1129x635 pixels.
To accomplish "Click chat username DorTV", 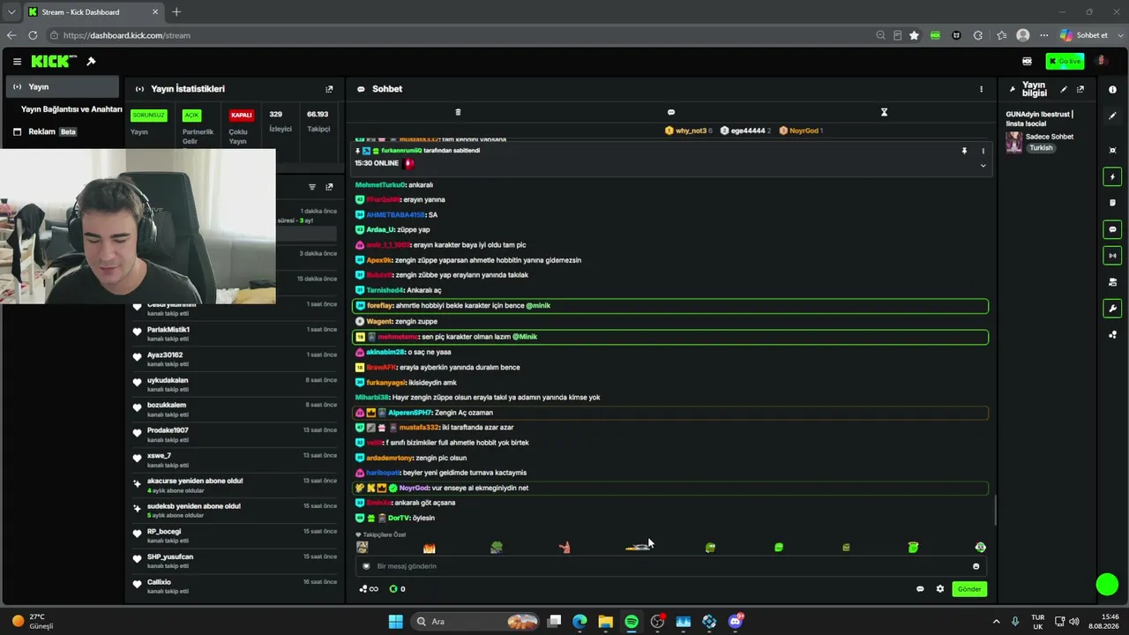I will [398, 518].
